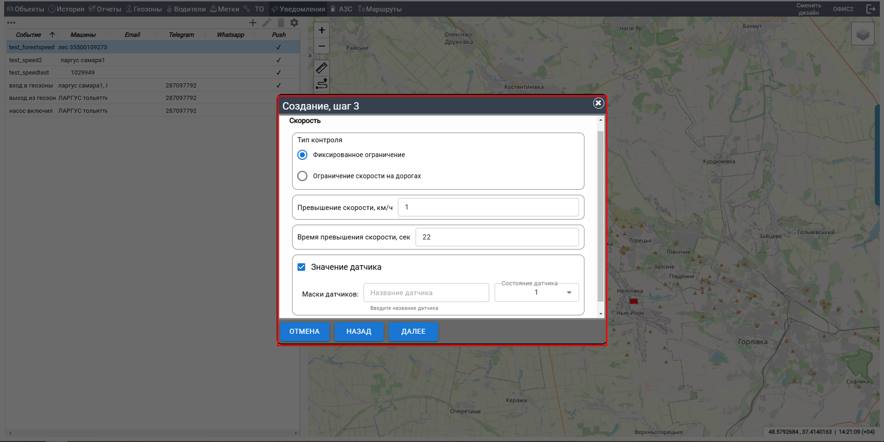This screenshot has height=442, width=884.
Task: Open the notification list settings gear
Action: (x=295, y=23)
